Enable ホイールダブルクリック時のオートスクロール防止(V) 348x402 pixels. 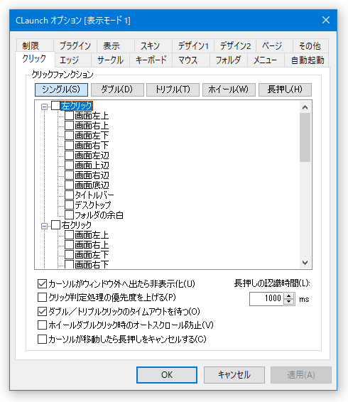(x=42, y=325)
